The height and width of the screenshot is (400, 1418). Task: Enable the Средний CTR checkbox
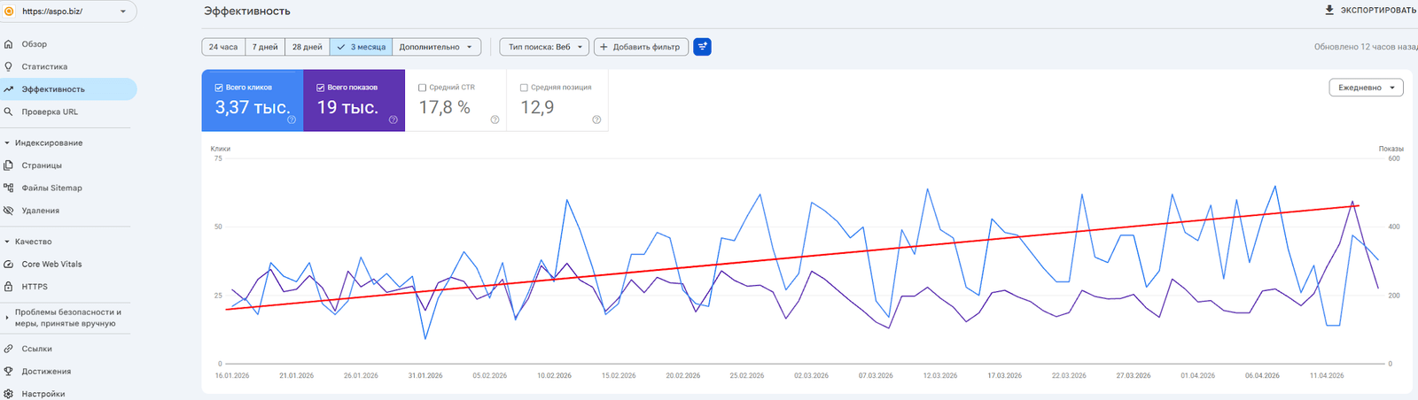(x=422, y=88)
